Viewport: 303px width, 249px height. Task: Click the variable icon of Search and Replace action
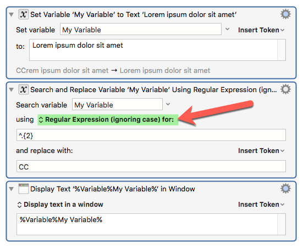(x=24, y=89)
